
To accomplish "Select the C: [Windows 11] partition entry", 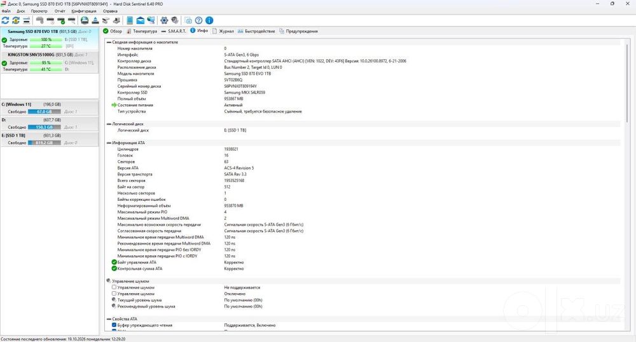I will 50,108.
